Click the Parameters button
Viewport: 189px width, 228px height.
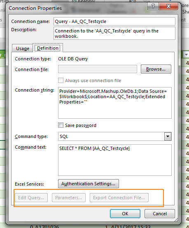click(69, 198)
